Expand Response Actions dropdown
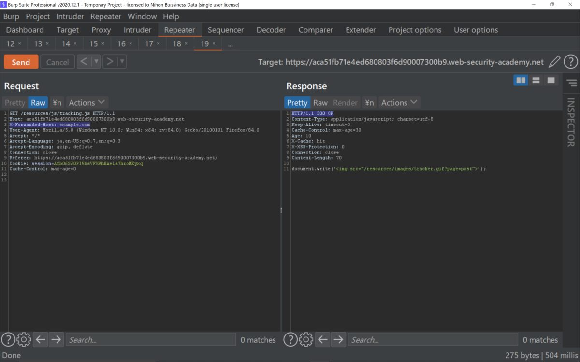The width and height of the screenshot is (580, 362). (x=399, y=102)
